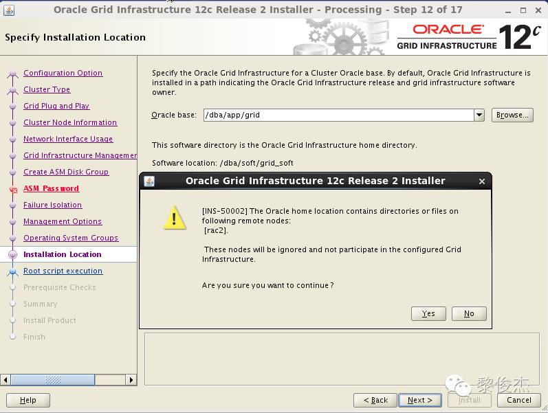Minimize the installer window
This screenshot has height=413, width=548.
click(508, 10)
